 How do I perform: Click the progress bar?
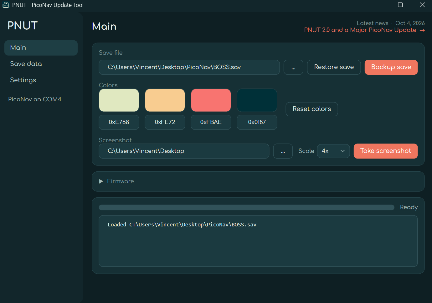coord(247,207)
